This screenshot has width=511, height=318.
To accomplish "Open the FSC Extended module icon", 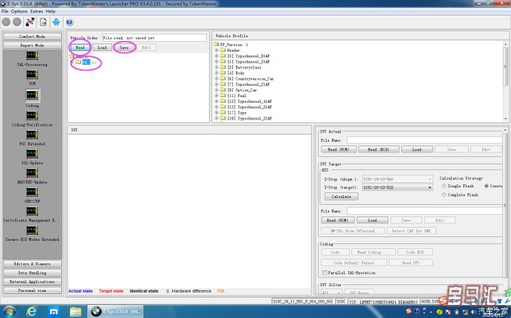I will click(x=32, y=135).
